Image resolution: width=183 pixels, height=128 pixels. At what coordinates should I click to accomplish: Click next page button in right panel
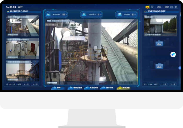pyautogui.click(x=173, y=84)
